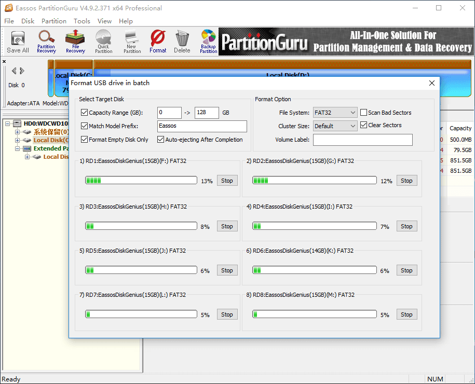Launch the File Recovery tool
475x384 pixels.
(75, 42)
